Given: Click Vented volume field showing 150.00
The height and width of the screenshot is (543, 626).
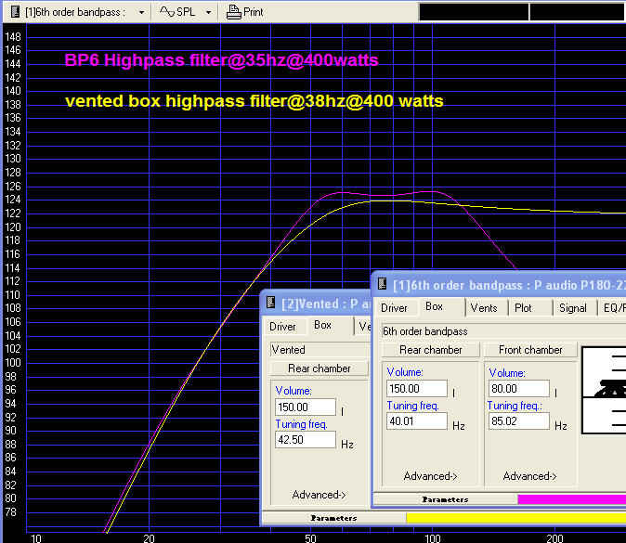Looking at the screenshot, I should pos(306,407).
